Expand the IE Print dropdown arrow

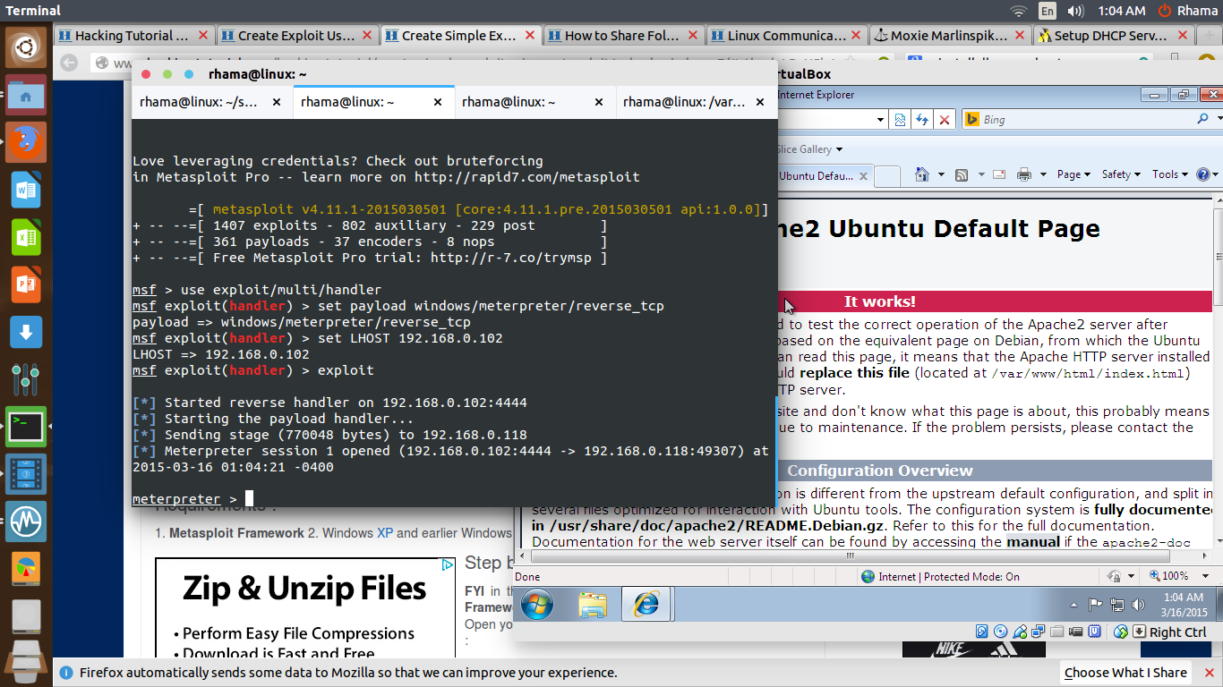(x=1044, y=174)
